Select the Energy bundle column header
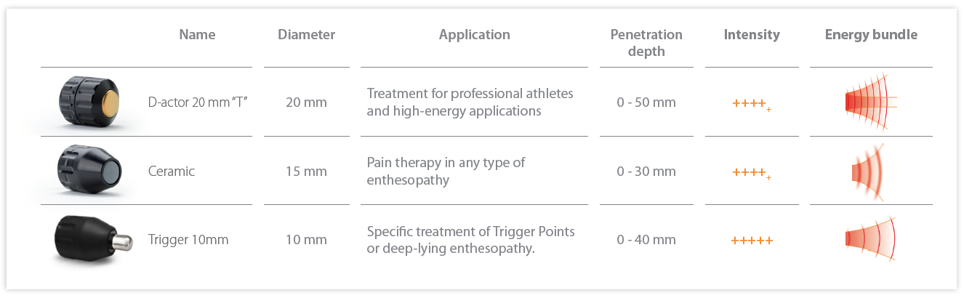 pyautogui.click(x=871, y=35)
